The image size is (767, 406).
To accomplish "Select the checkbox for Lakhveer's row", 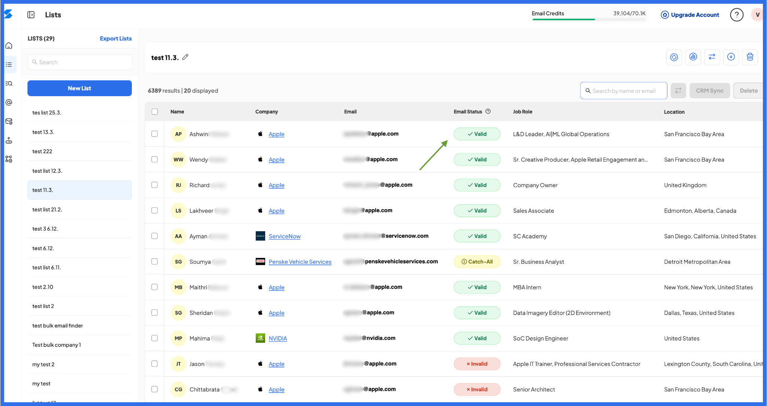I will tap(154, 211).
